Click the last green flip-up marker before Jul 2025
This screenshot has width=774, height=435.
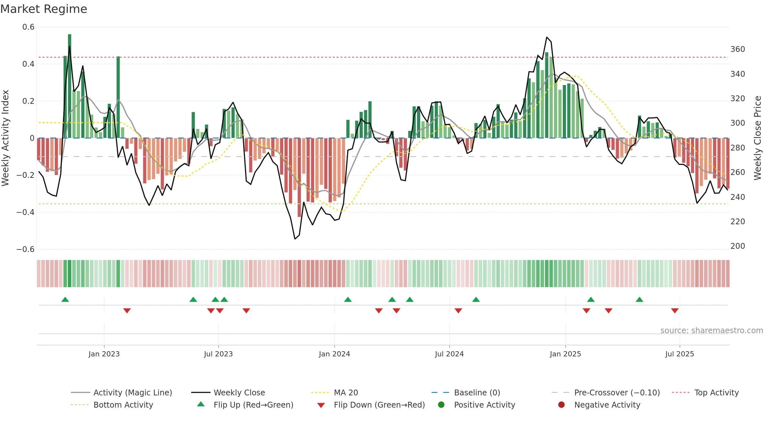pyautogui.click(x=640, y=300)
